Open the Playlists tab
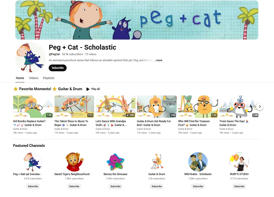The height and width of the screenshot is (197, 274). tap(48, 78)
